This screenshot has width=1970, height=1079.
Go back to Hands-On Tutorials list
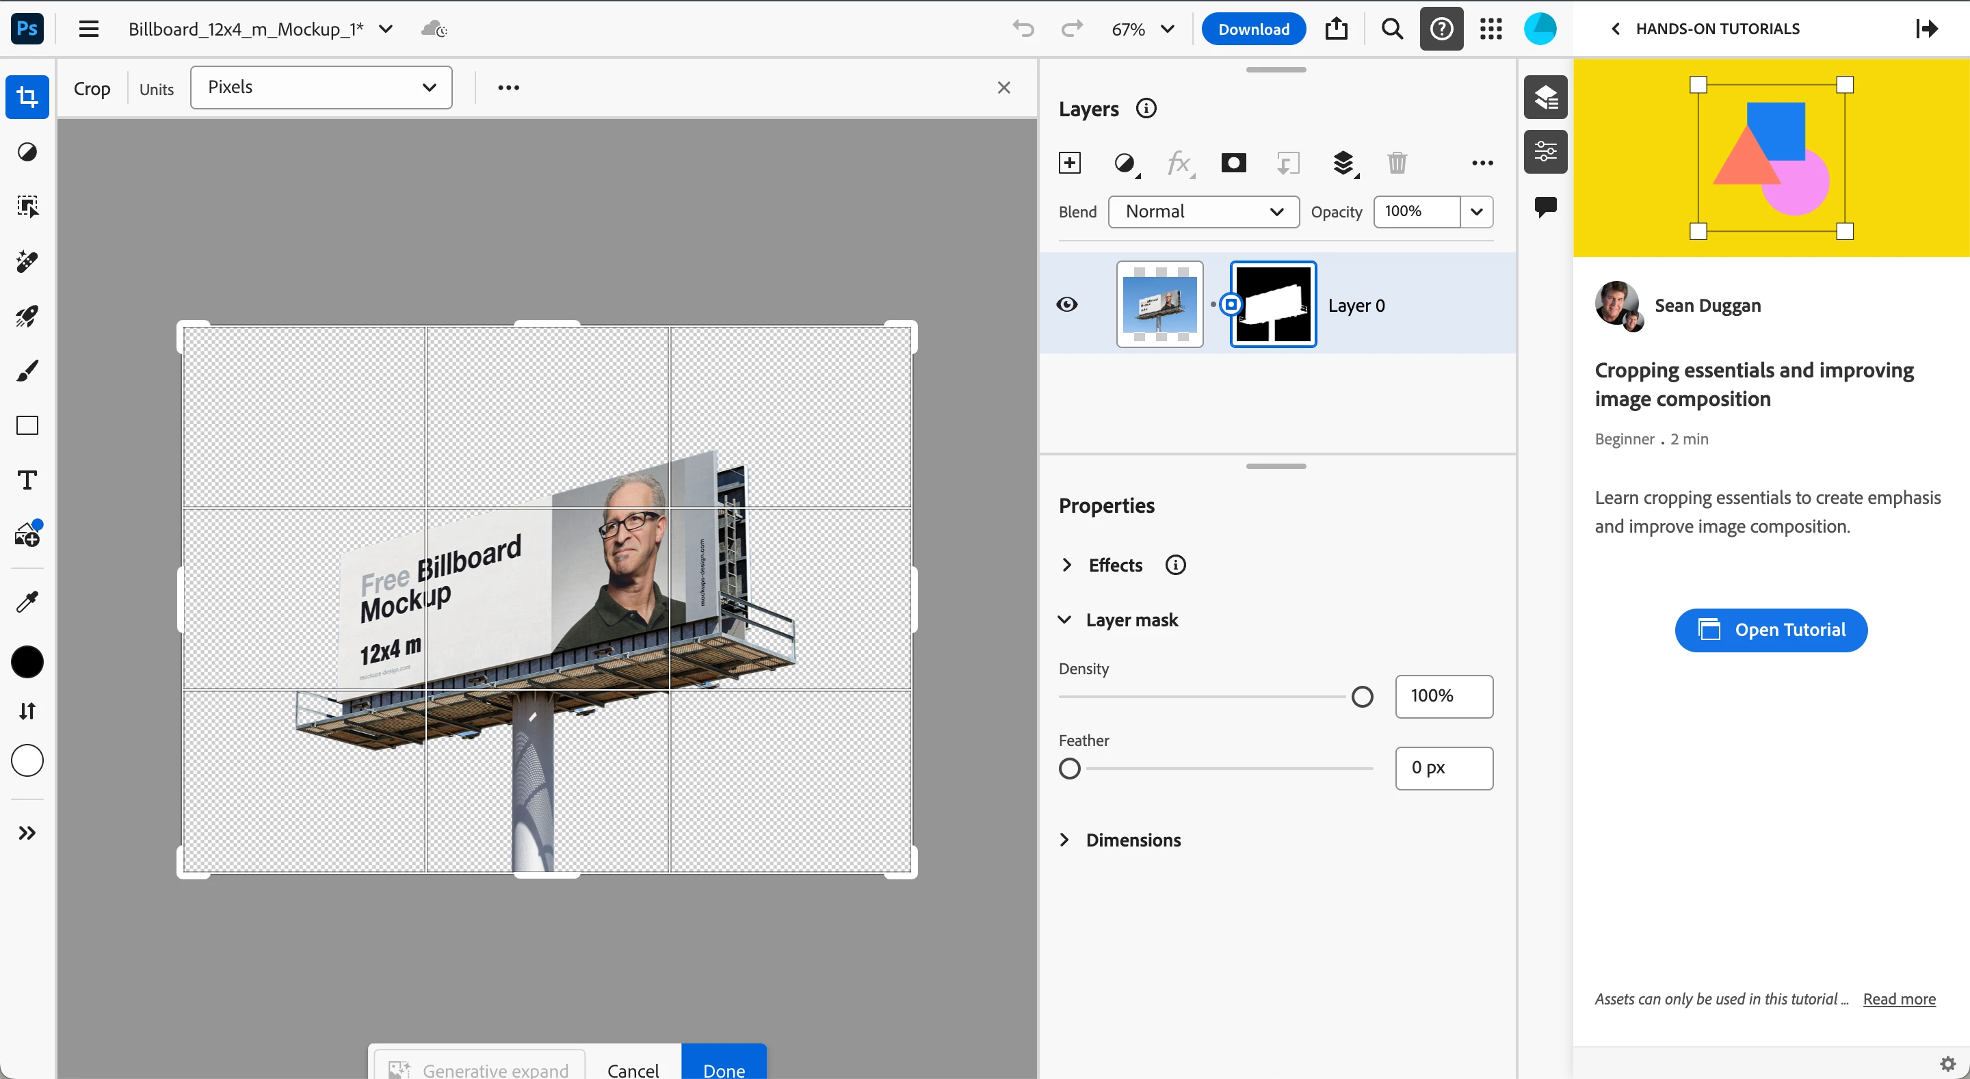(x=1615, y=29)
